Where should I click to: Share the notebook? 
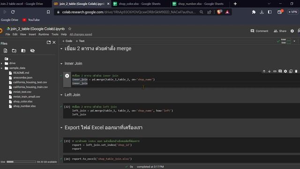(x=280, y=31)
